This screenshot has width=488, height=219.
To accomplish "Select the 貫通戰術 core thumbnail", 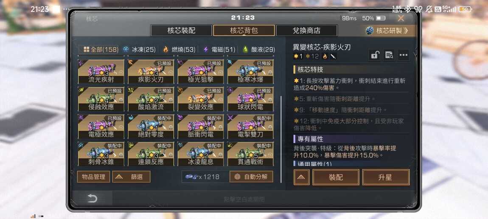I will (250, 154).
